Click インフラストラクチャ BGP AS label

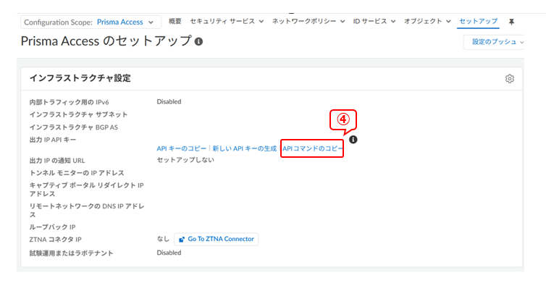tap(73, 127)
